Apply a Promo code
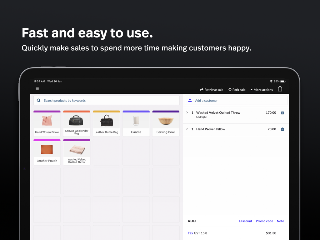The width and height of the screenshot is (320, 240). pyautogui.click(x=264, y=221)
